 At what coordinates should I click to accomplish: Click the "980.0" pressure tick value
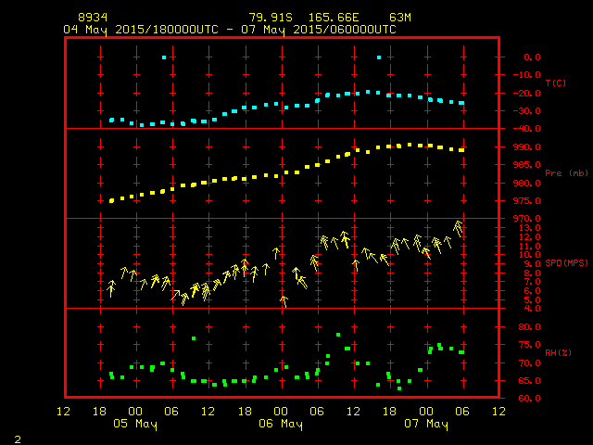527,183
